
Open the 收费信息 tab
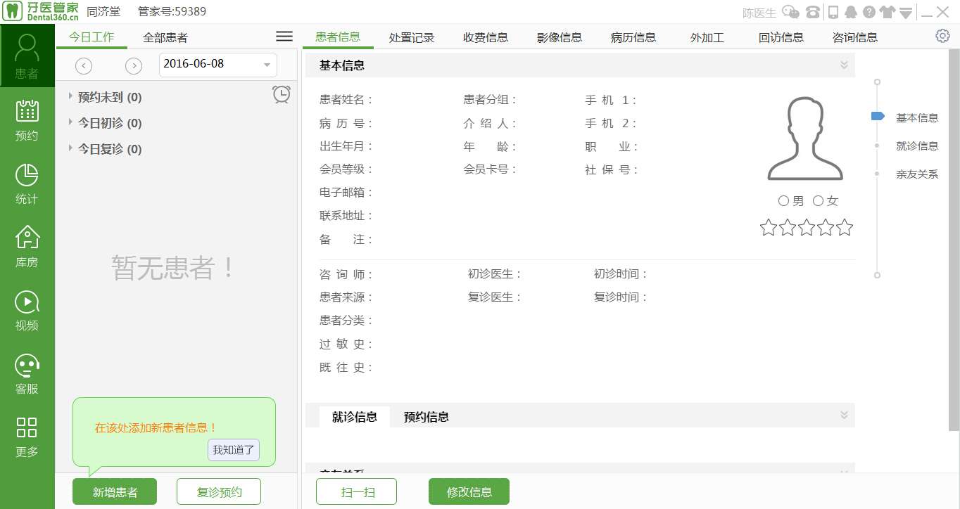pyautogui.click(x=486, y=37)
